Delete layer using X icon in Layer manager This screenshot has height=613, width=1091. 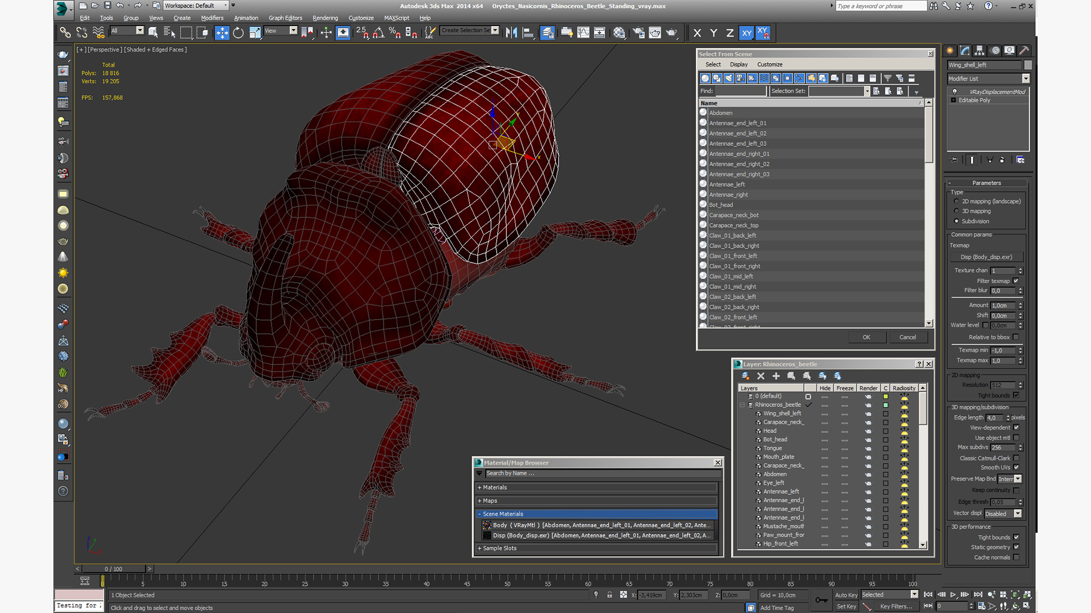tap(761, 376)
